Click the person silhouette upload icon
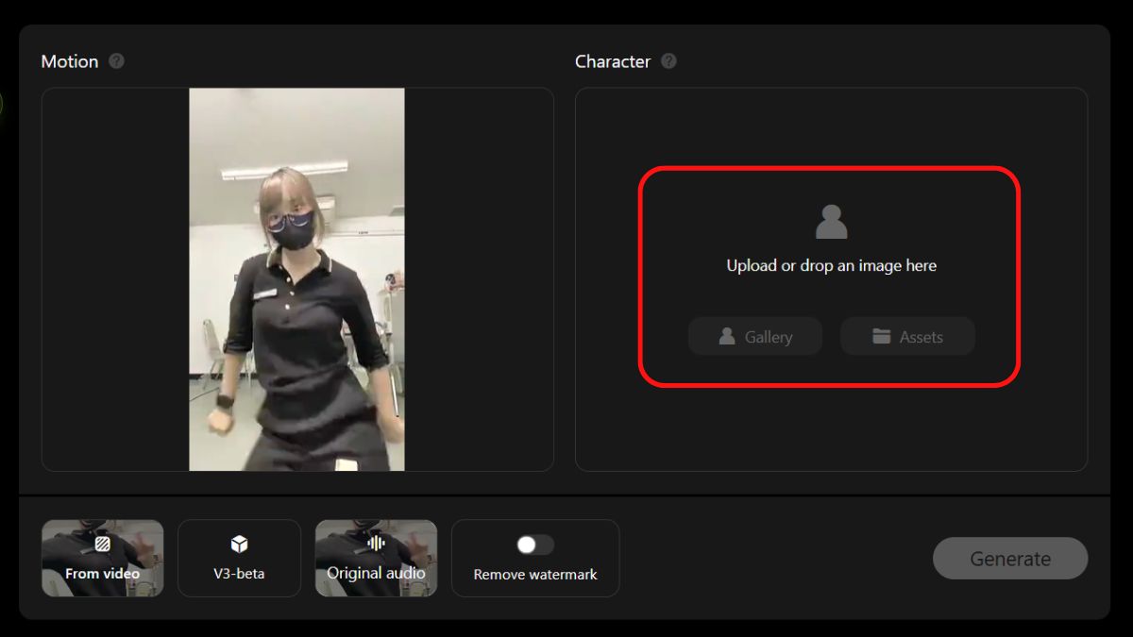1133x637 pixels. point(831,219)
